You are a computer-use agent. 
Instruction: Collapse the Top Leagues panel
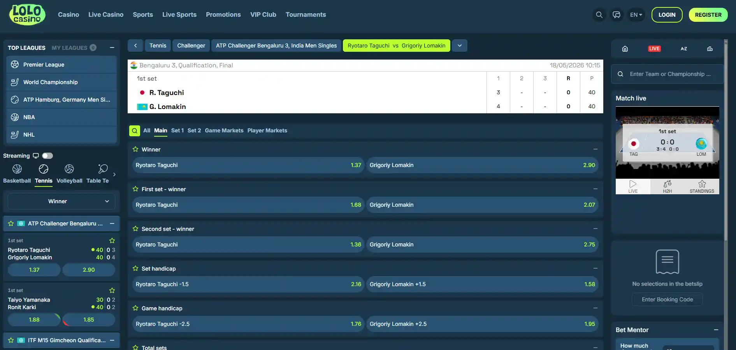(x=112, y=47)
